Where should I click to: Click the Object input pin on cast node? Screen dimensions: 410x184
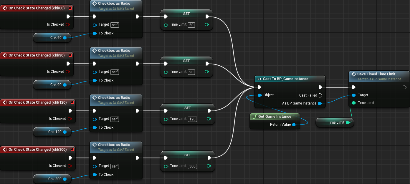pos(259,95)
